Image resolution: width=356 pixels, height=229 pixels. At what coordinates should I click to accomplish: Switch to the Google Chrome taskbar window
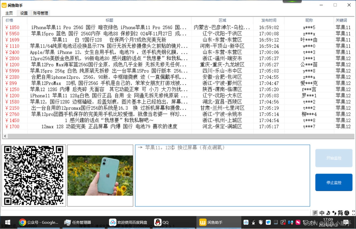tap(39, 222)
